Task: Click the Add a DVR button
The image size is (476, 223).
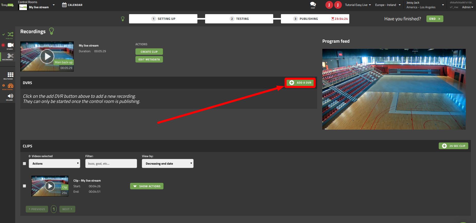Action: [300, 83]
